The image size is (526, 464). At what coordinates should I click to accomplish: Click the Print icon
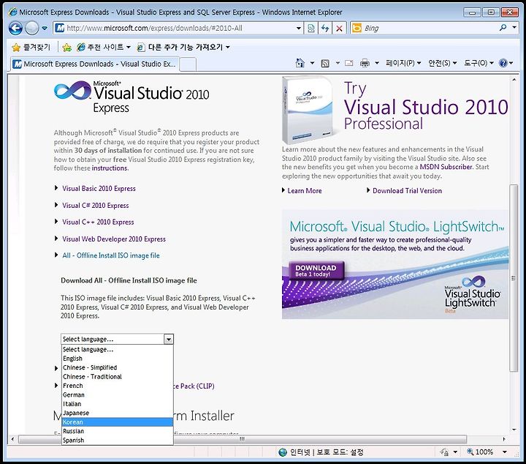365,63
